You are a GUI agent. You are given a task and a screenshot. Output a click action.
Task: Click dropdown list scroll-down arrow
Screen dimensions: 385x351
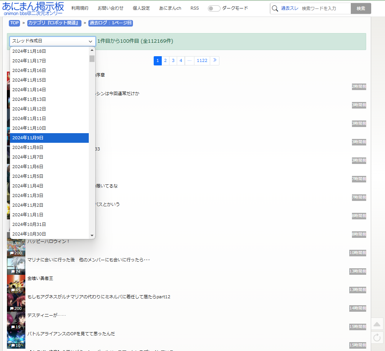(x=92, y=235)
